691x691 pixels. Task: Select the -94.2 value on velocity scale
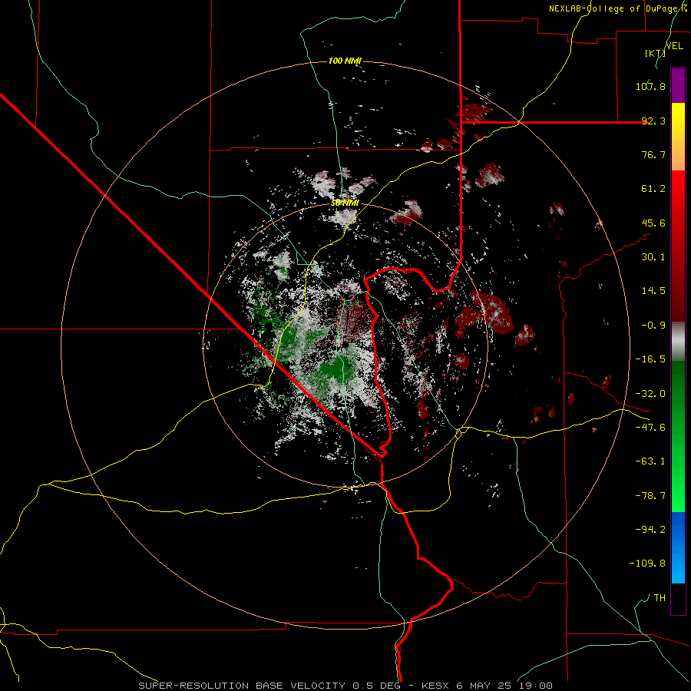650,530
